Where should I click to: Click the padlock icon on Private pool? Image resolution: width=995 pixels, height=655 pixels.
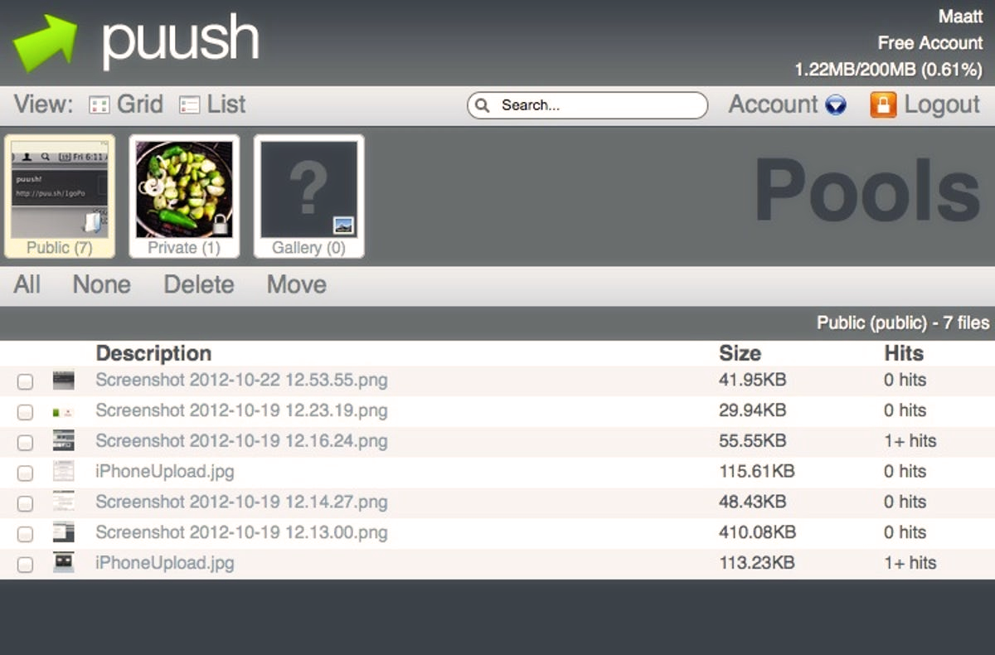[221, 224]
